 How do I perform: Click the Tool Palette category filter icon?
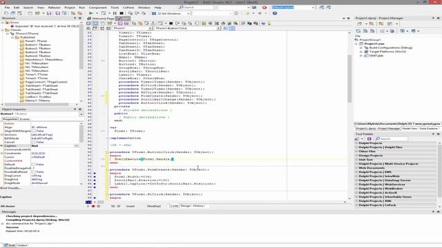[369, 138]
